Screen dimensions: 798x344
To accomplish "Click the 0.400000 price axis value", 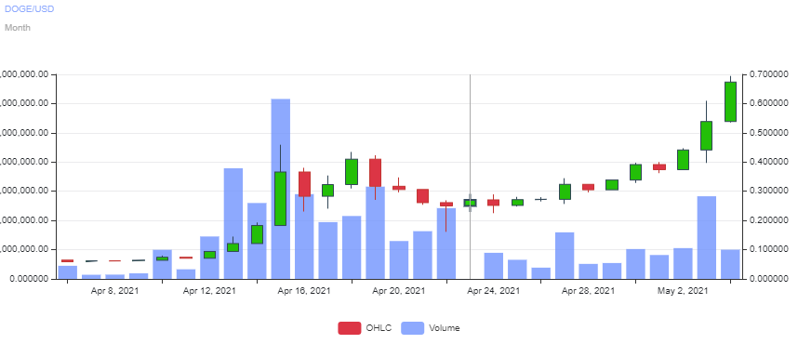I will coord(768,163).
